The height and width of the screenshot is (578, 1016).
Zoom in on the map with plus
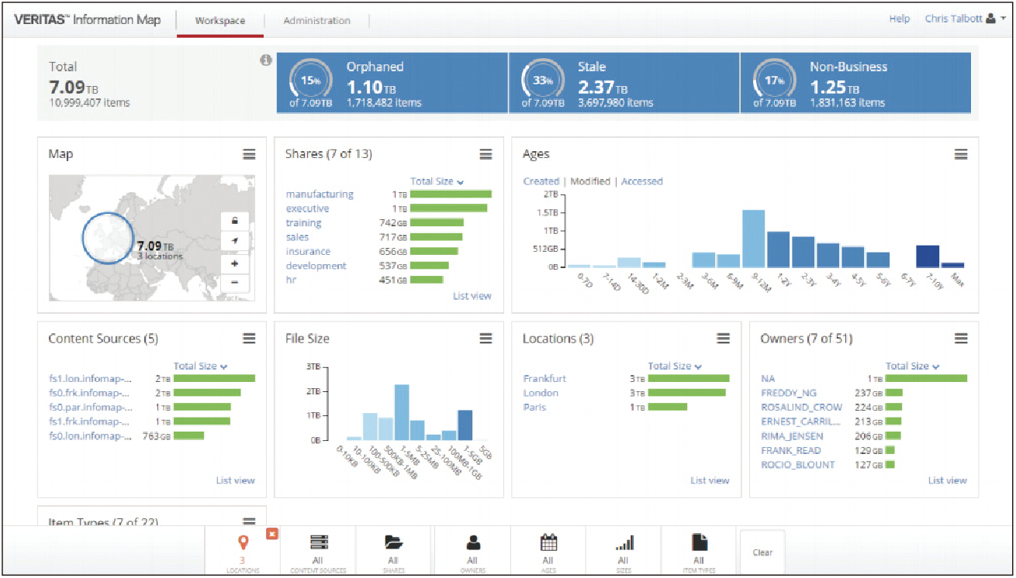235,263
